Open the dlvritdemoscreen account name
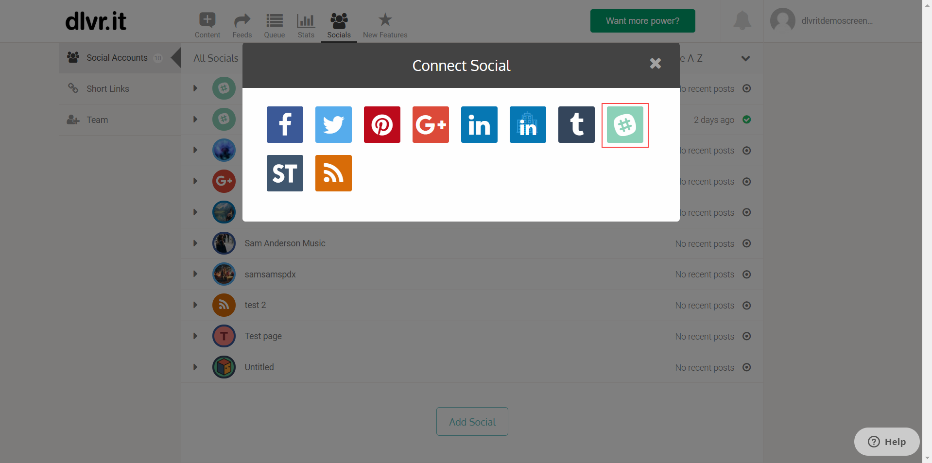 coord(837,21)
